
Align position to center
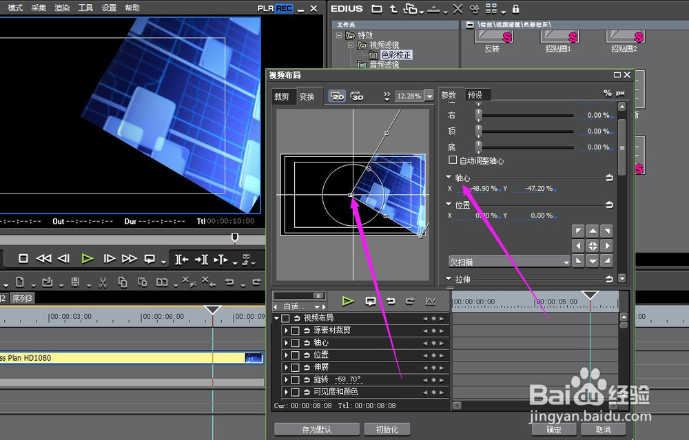coord(593,246)
